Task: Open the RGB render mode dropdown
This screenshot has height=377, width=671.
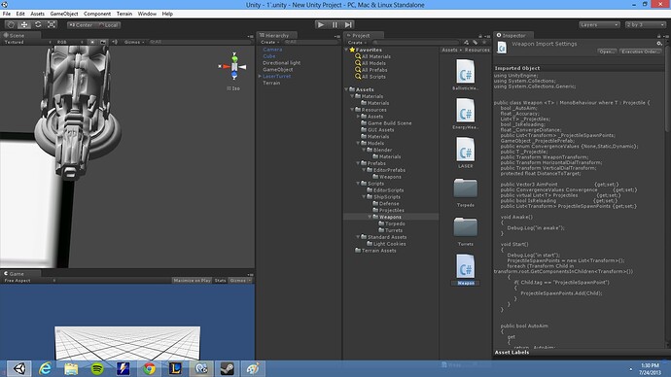Action: point(70,42)
